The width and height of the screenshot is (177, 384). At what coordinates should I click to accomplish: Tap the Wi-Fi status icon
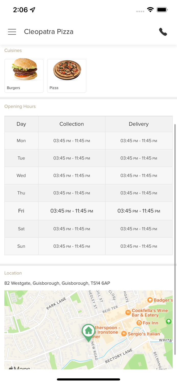click(x=150, y=10)
